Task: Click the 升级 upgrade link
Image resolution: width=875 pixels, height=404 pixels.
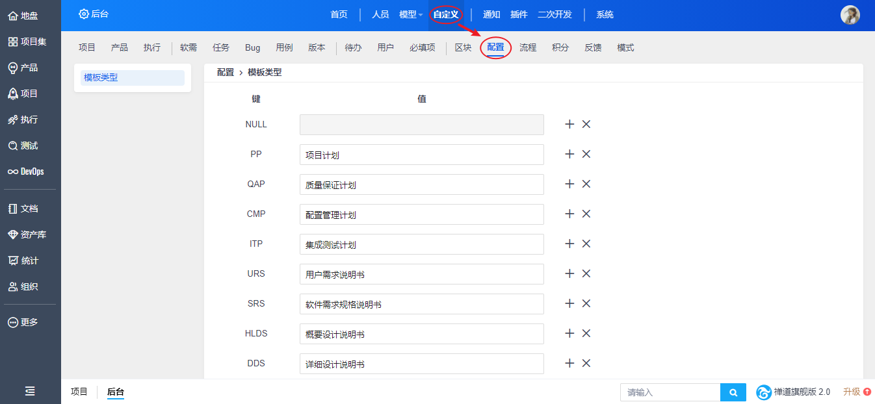Action: click(856, 392)
